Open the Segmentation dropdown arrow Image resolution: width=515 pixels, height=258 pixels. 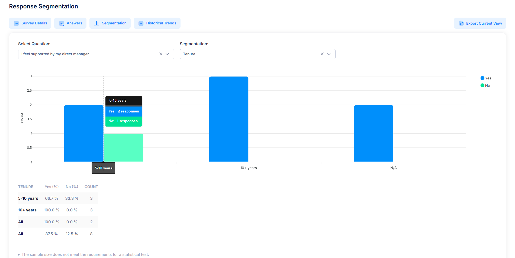[329, 54]
